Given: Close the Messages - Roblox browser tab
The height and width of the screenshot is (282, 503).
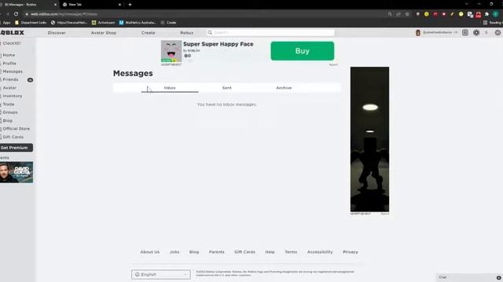Looking at the screenshot, I should coord(55,5).
